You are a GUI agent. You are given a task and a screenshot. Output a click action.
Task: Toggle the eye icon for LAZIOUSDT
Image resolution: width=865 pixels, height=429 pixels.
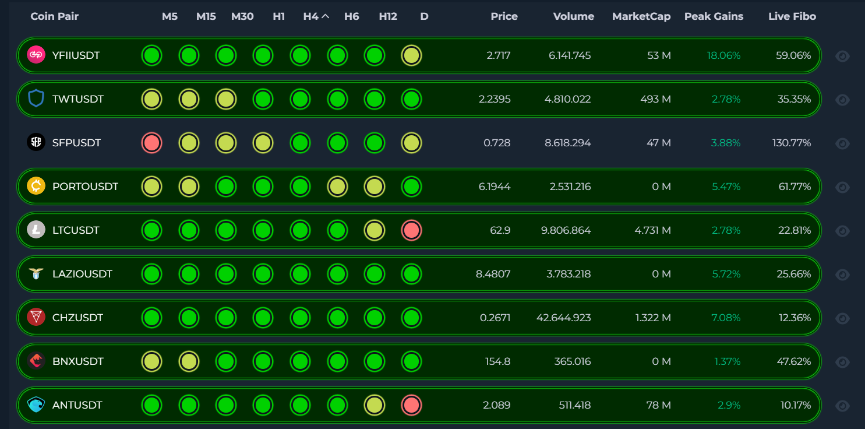842,275
